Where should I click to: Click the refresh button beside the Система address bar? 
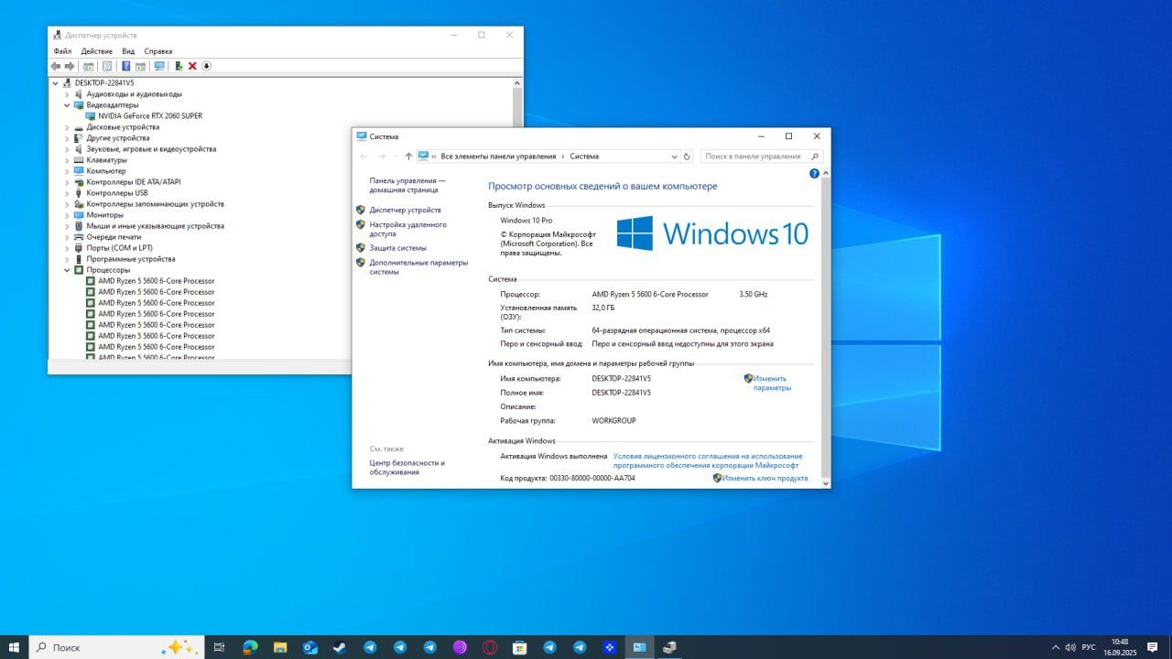click(687, 157)
